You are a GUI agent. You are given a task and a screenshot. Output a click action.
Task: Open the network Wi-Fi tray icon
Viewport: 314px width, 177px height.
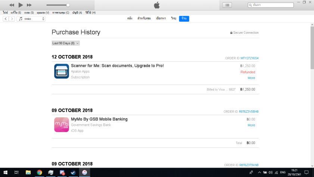point(276,173)
